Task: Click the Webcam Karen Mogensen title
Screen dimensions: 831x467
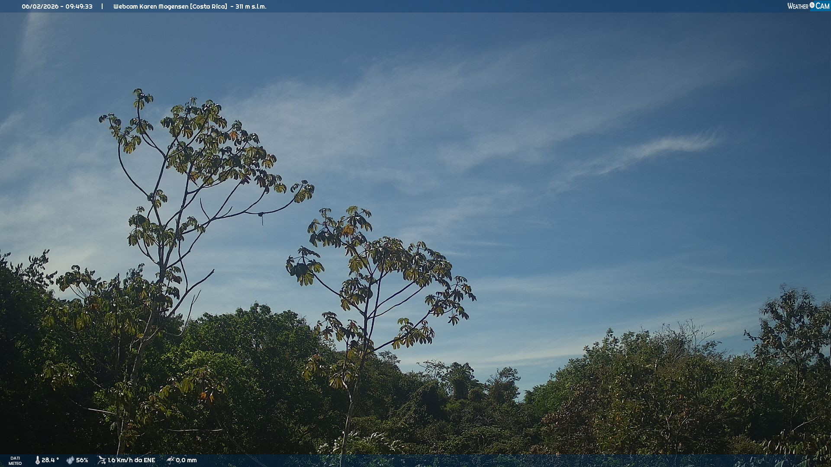Action: (151, 6)
